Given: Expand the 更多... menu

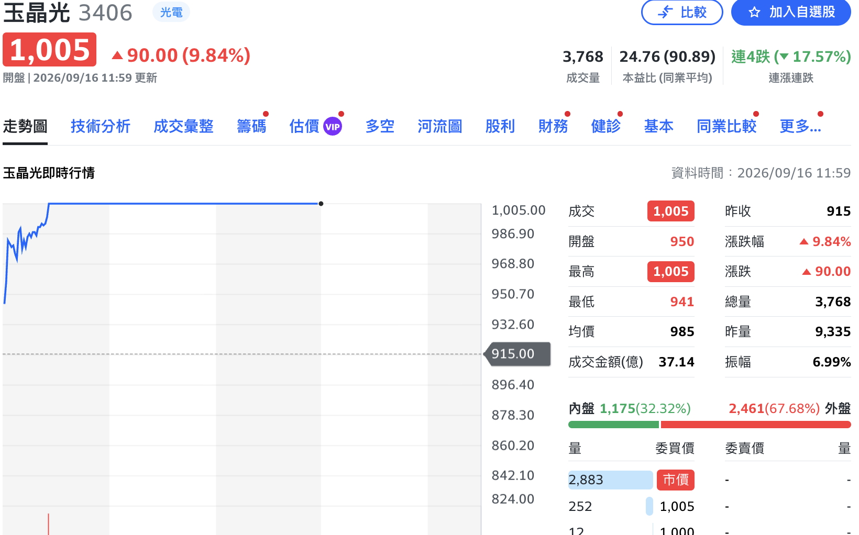Looking at the screenshot, I should pyautogui.click(x=800, y=126).
